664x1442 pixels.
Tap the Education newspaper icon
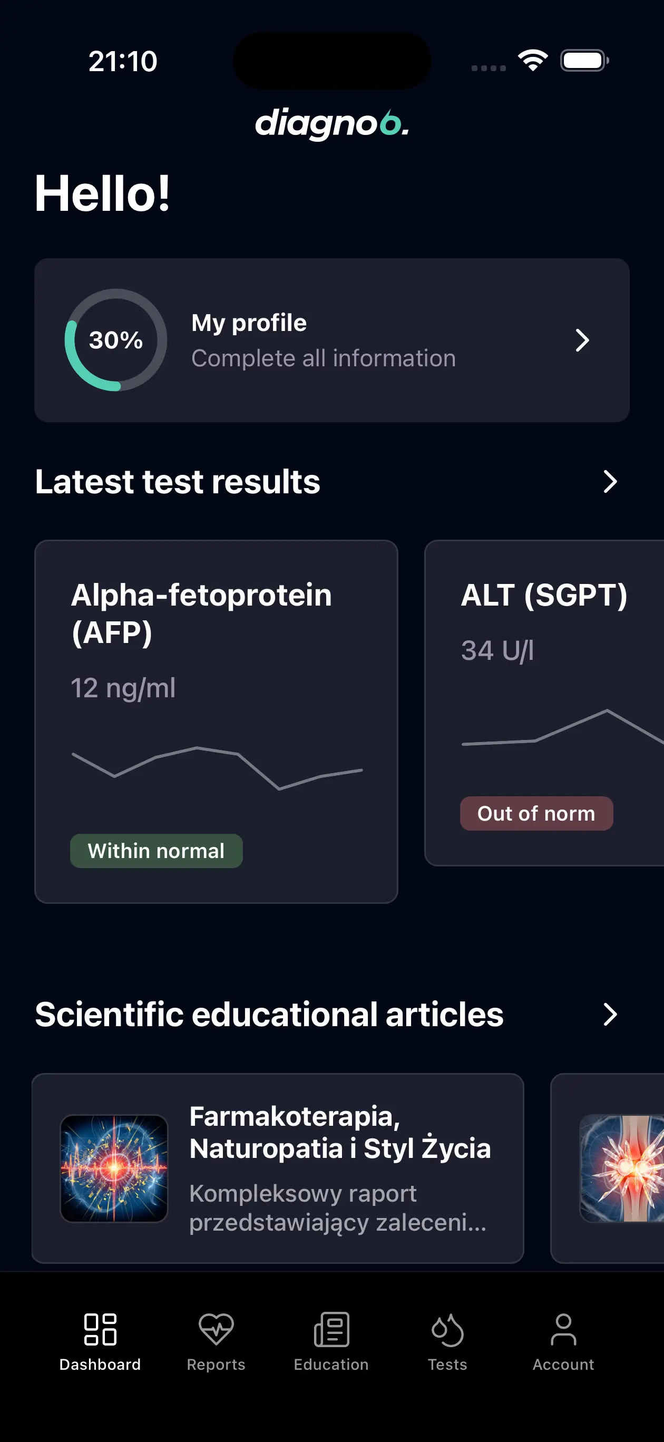pyautogui.click(x=331, y=1329)
